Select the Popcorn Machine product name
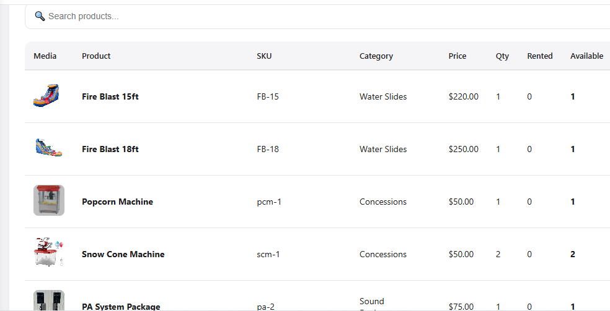610x311 pixels. [x=117, y=202]
